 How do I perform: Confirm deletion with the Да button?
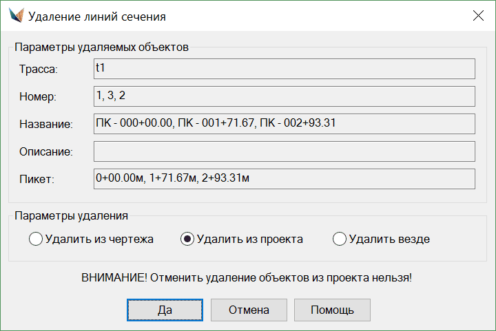tap(165, 310)
